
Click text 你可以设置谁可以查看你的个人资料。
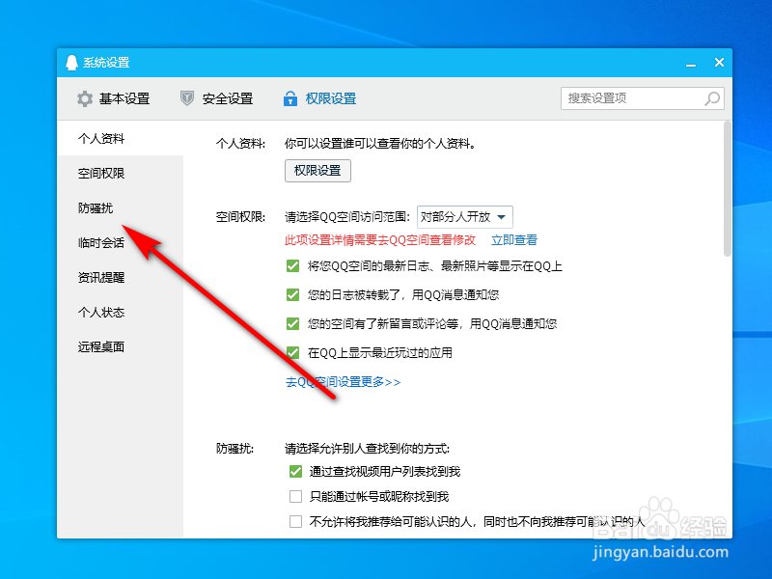pos(380,144)
